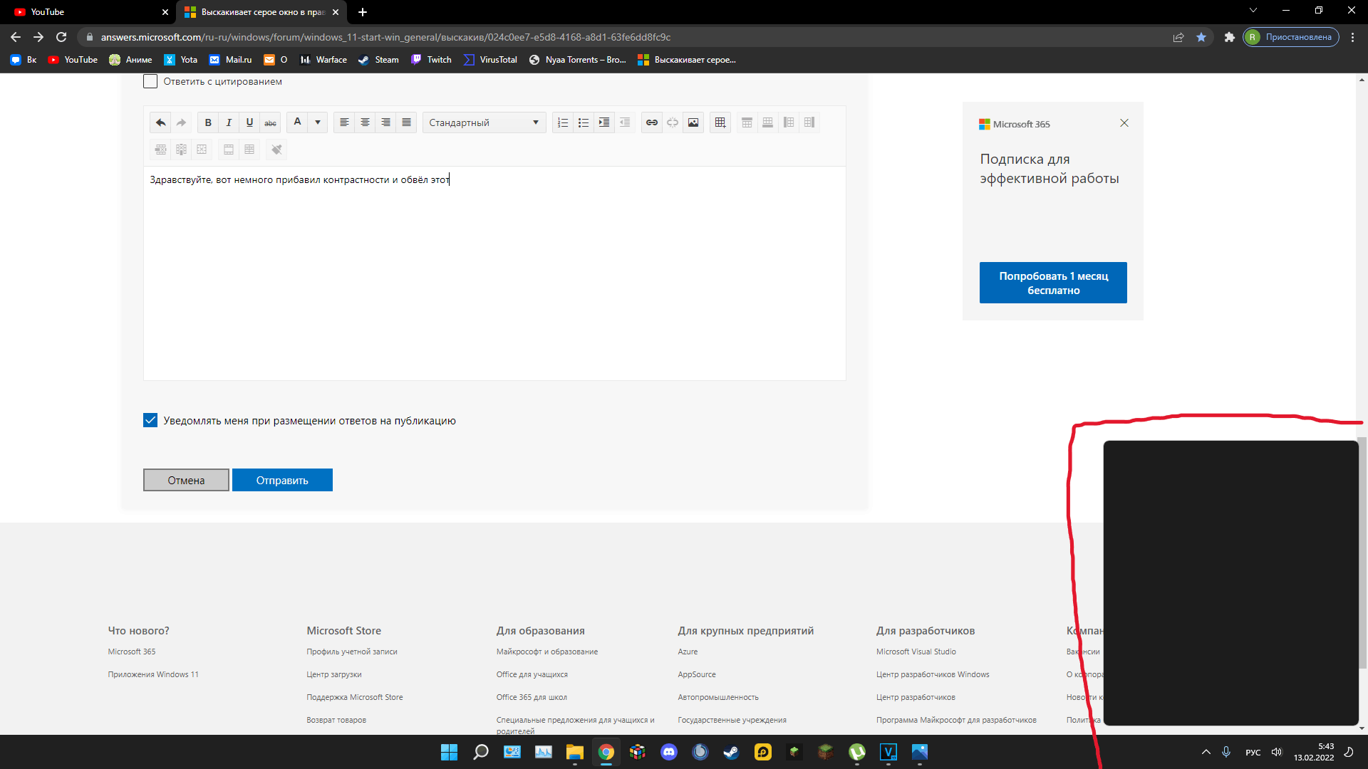Click the Insert link icon
This screenshot has width=1368, height=769.
coord(651,122)
